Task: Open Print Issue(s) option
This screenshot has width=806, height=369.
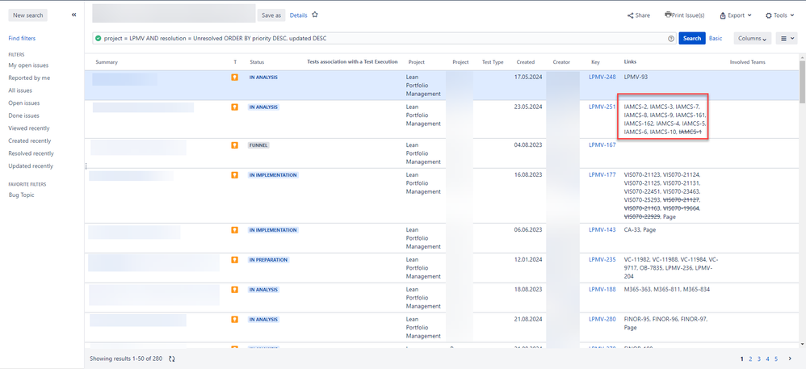Action: coord(684,15)
